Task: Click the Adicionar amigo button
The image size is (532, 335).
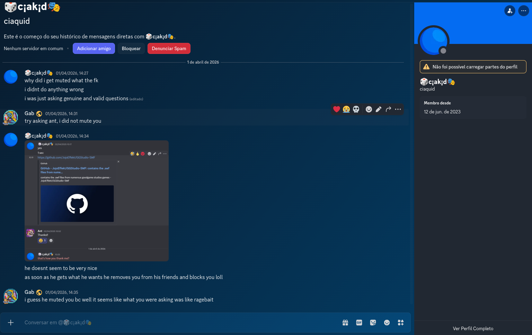Action: point(94,48)
